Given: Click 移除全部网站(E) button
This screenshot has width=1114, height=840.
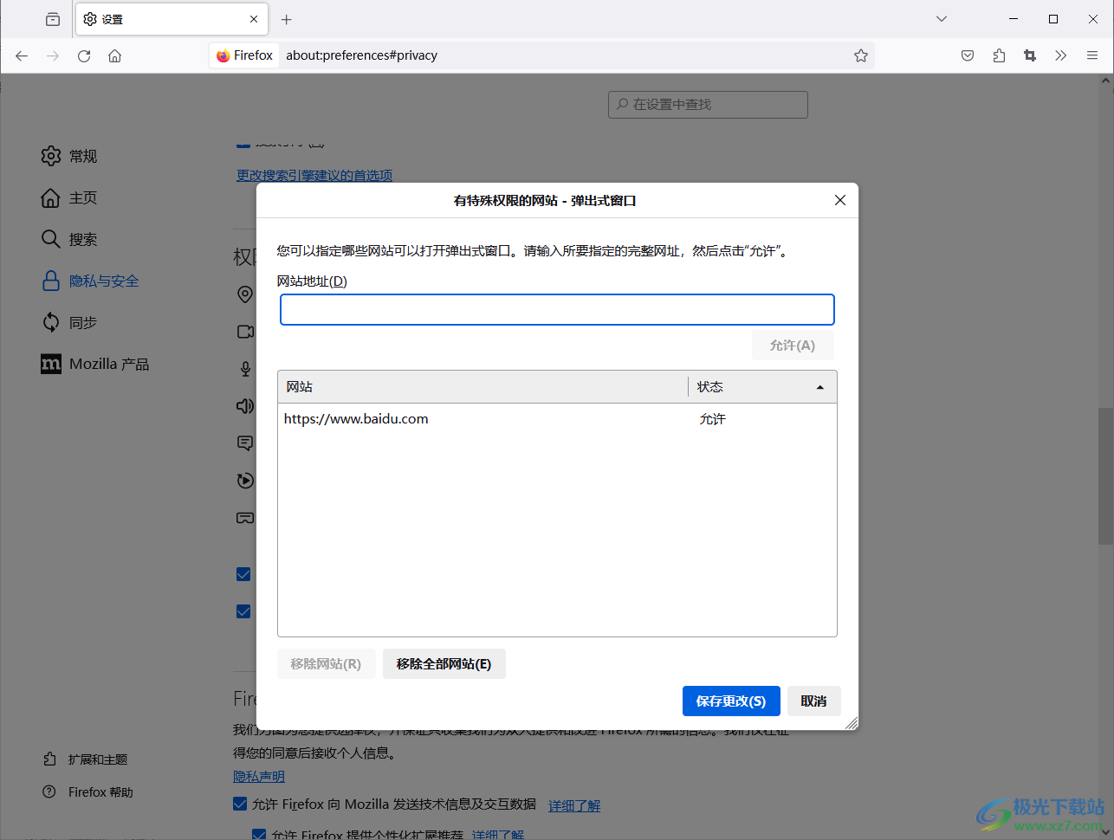Looking at the screenshot, I should click(x=444, y=664).
